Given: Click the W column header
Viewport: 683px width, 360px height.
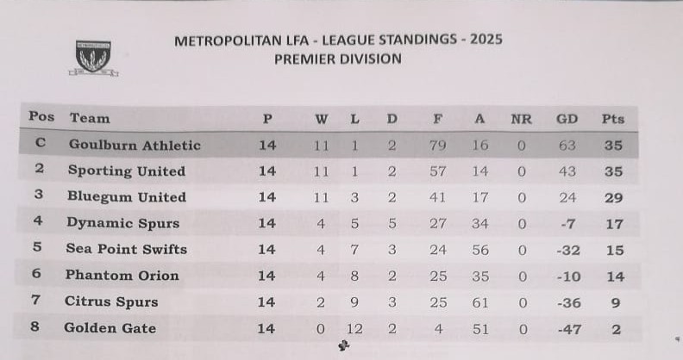Looking at the screenshot, I should [x=322, y=119].
